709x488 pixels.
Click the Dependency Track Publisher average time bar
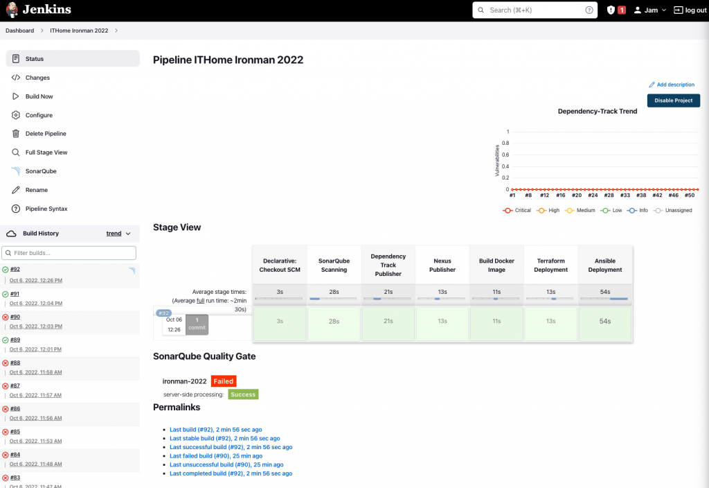388,299
